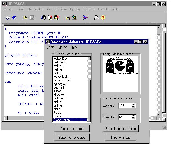Open the Rechercher menu
The height and width of the screenshot is (145, 171).
[36, 9]
